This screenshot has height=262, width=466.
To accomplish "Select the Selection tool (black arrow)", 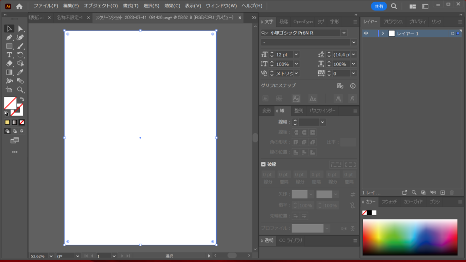I will pos(9,29).
